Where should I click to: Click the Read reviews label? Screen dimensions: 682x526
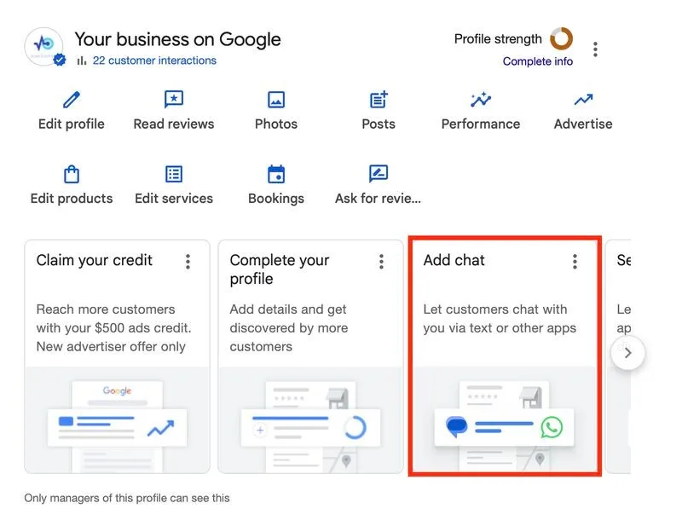point(174,124)
